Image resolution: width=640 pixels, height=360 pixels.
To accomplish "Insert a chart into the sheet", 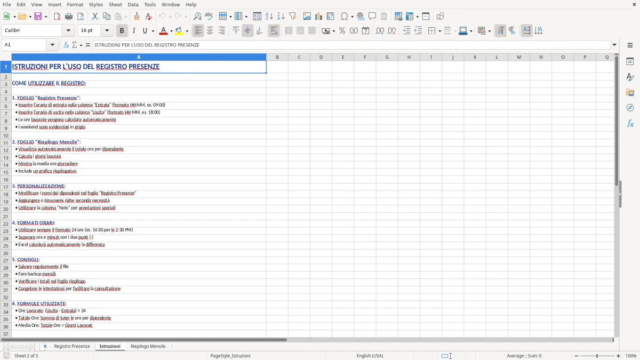I will pos(319,16).
